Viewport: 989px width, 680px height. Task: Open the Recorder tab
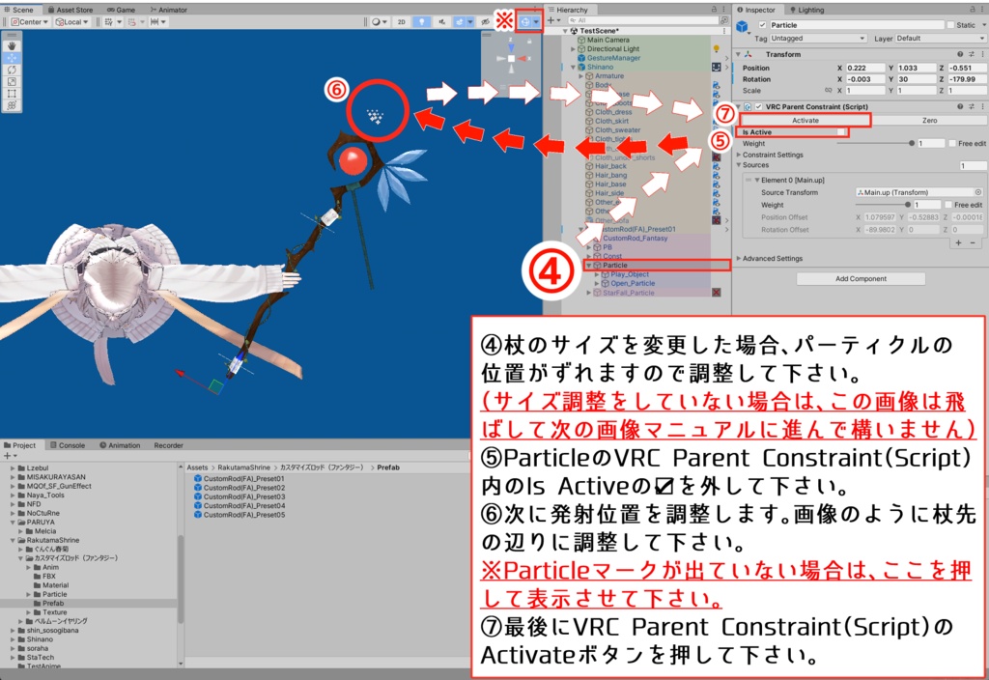coord(168,445)
